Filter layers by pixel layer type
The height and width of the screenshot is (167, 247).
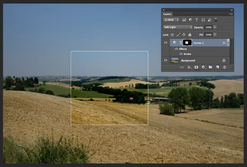[184, 20]
